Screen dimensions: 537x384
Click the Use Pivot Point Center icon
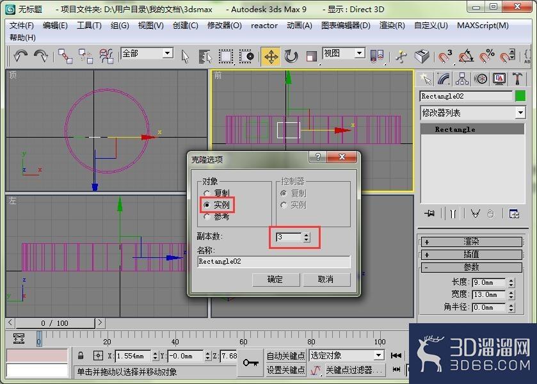coord(377,56)
